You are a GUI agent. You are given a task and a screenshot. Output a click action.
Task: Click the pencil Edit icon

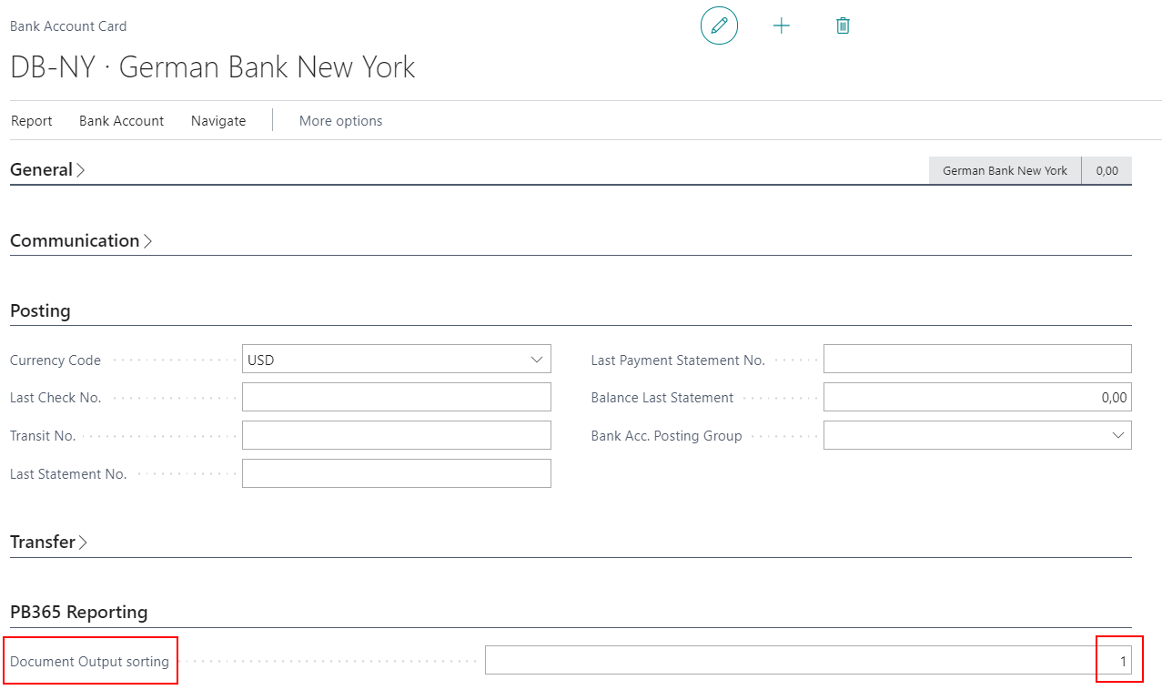click(719, 25)
